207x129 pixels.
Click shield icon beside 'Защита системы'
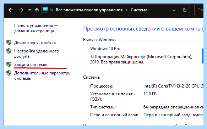coord(9,64)
